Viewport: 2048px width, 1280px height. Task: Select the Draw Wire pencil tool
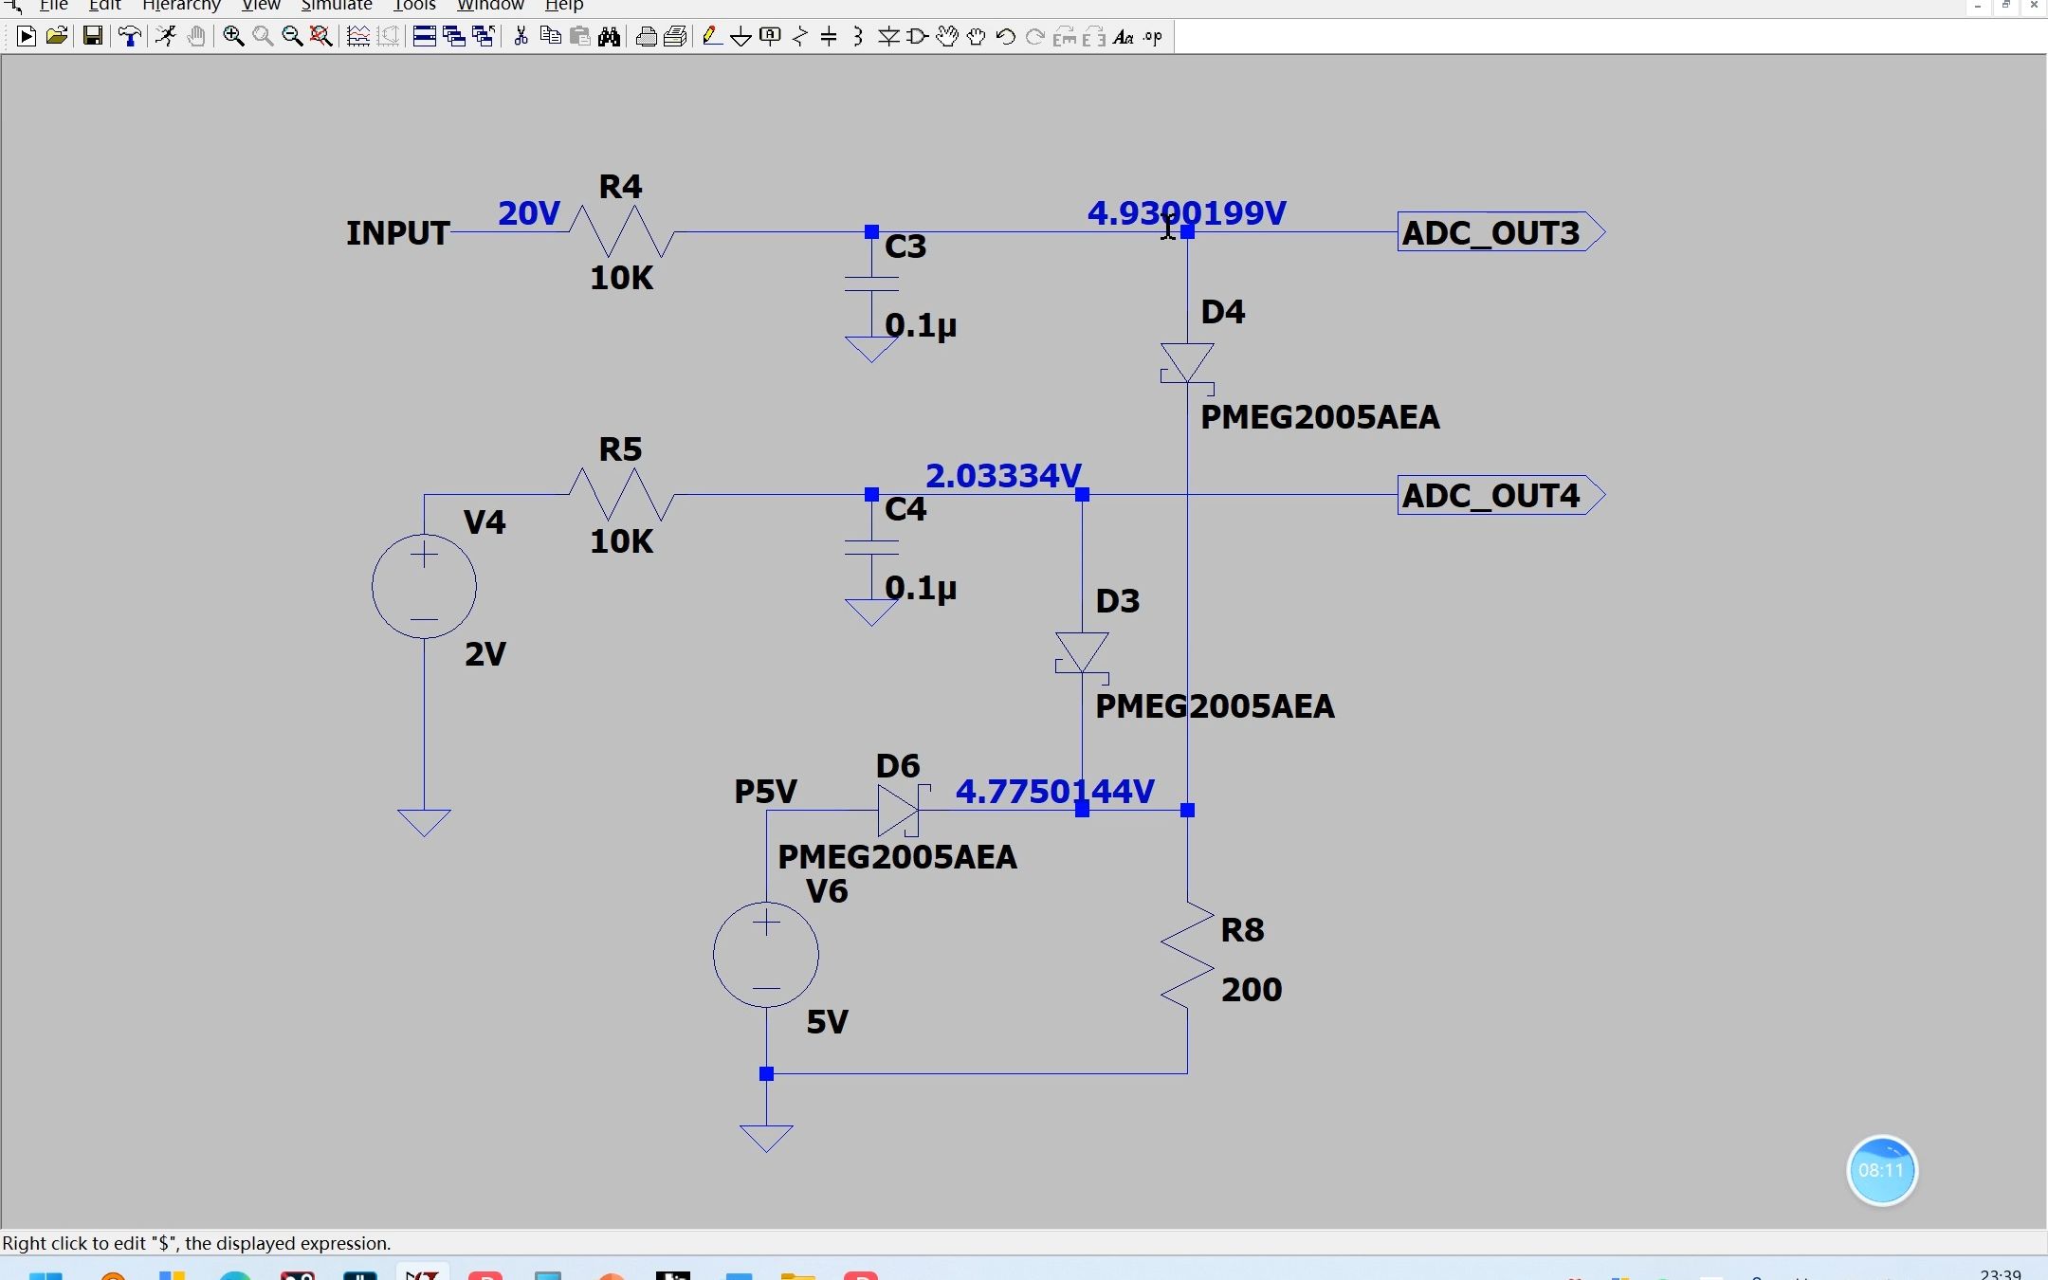point(712,37)
